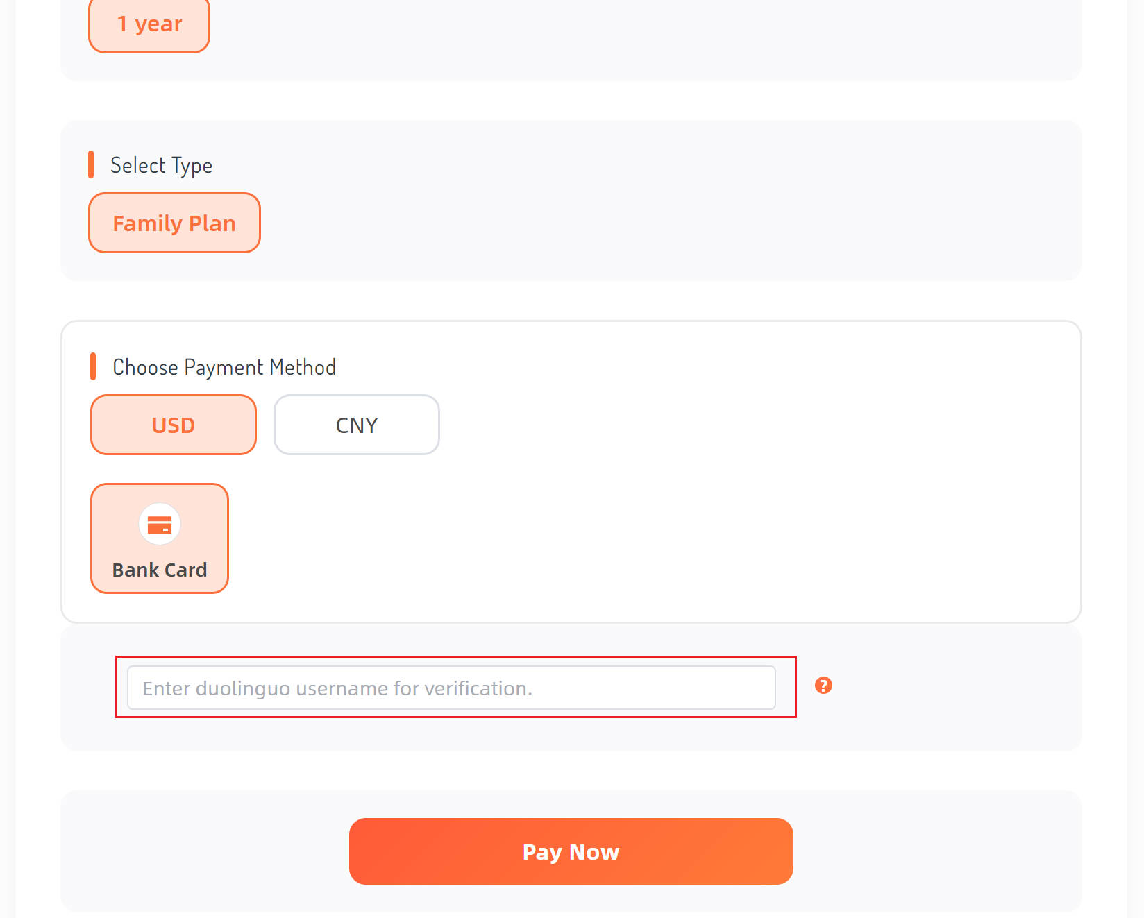1144x918 pixels.
Task: Click the "year" text in the duration button
Action: point(158,24)
